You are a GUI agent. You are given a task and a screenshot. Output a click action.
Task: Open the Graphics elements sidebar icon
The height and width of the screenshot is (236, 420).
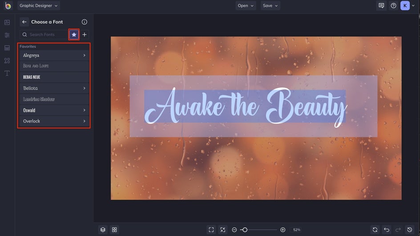7,61
